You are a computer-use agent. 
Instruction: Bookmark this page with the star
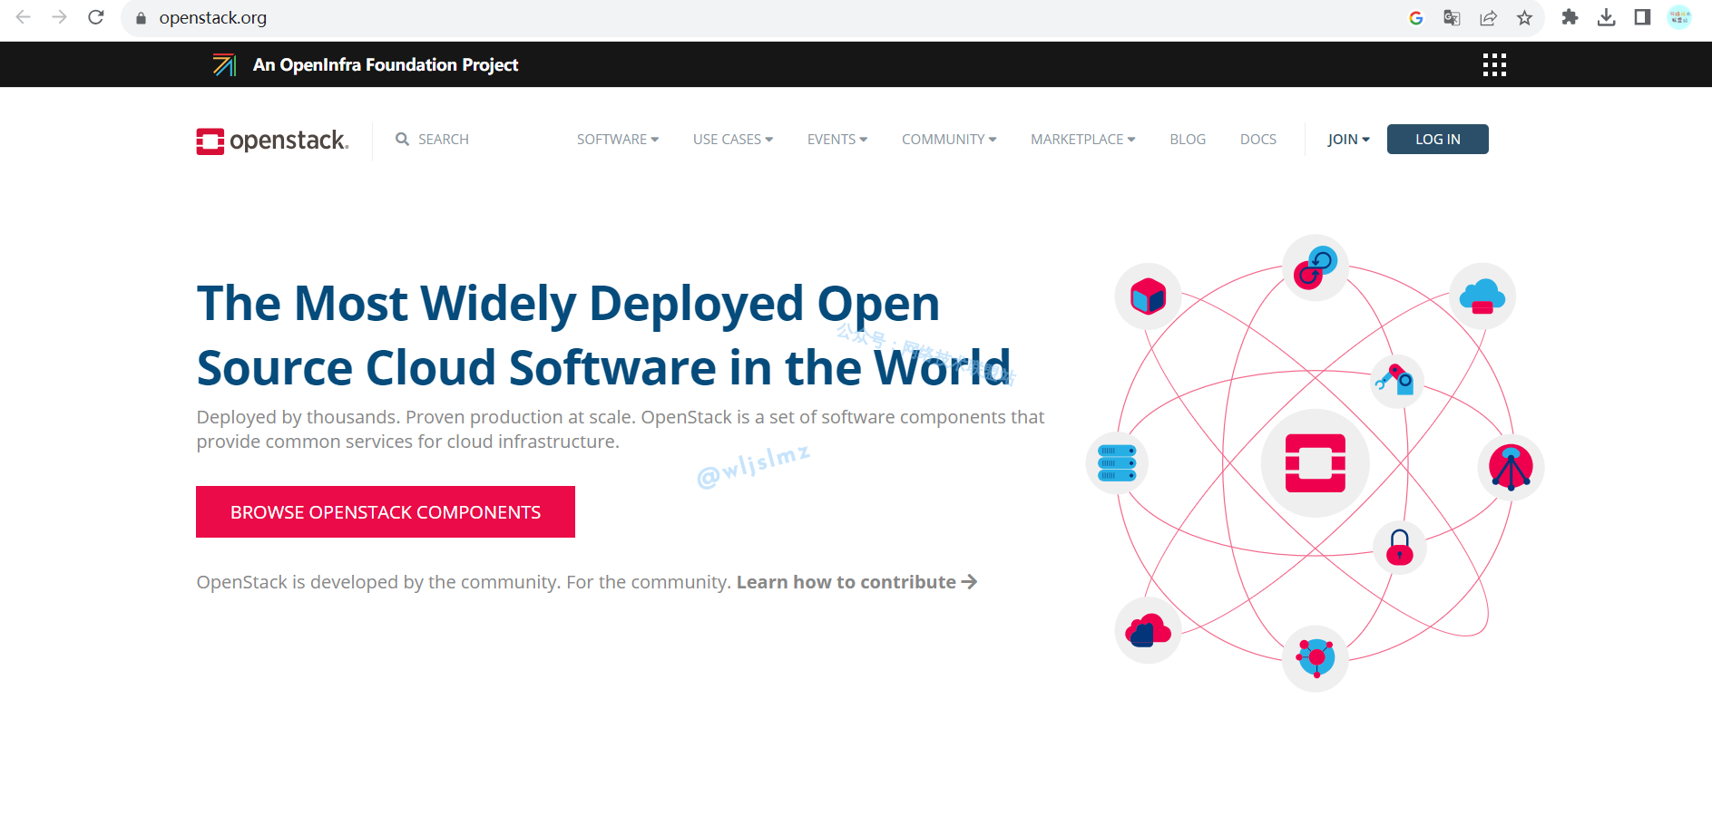1524,18
